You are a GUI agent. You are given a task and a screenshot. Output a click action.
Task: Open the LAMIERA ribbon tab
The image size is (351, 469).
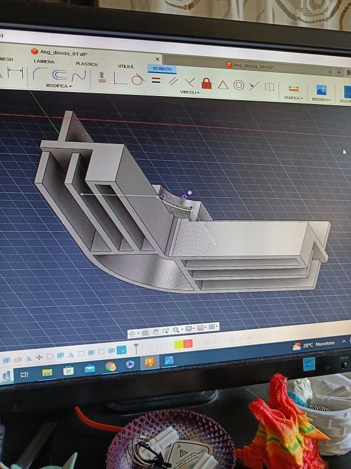coord(44,61)
